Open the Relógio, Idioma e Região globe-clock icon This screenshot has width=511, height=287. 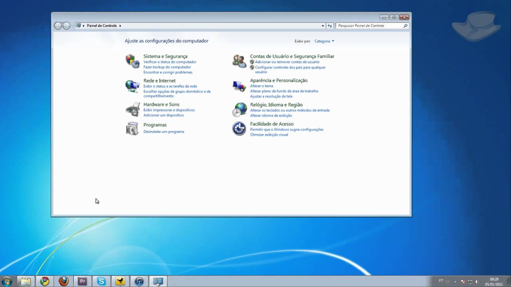(x=239, y=109)
